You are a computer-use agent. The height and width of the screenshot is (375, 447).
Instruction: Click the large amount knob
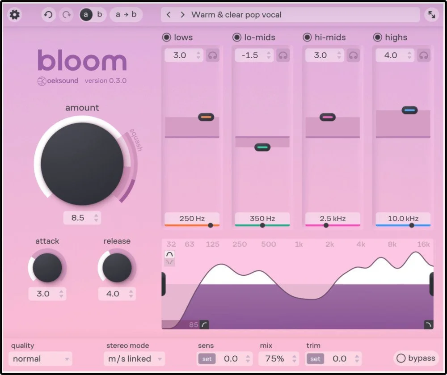pyautogui.click(x=82, y=164)
